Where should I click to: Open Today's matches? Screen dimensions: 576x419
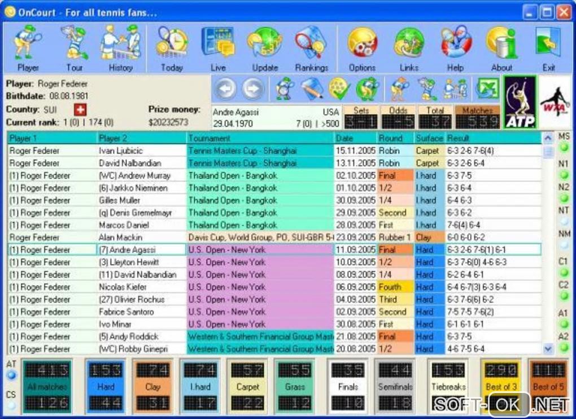172,48
